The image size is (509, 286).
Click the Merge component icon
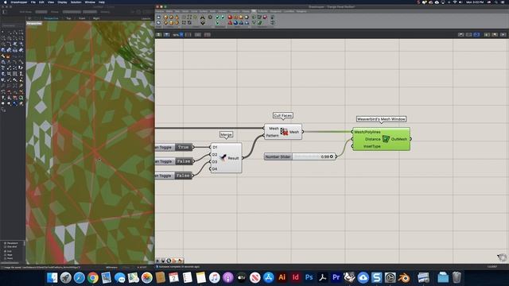(223, 157)
